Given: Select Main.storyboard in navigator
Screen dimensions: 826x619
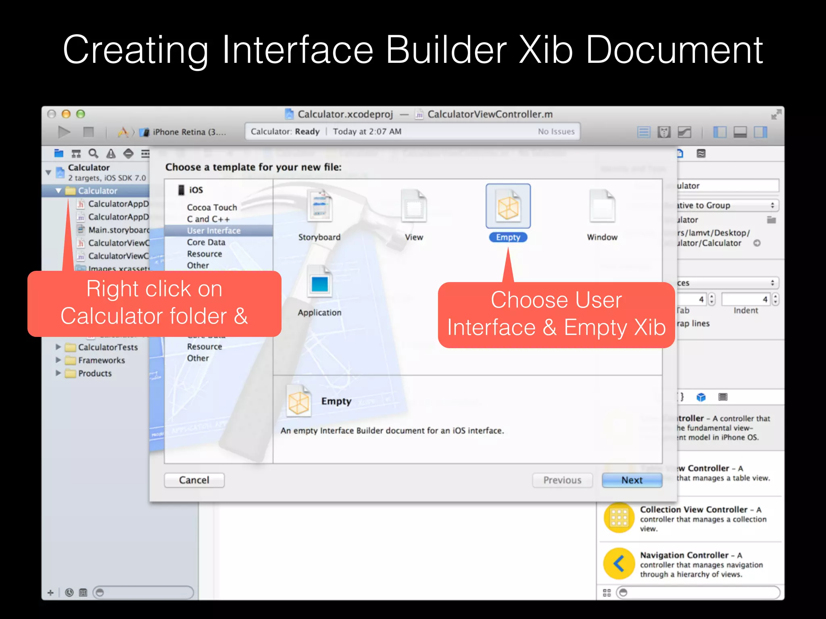Looking at the screenshot, I should point(113,230).
